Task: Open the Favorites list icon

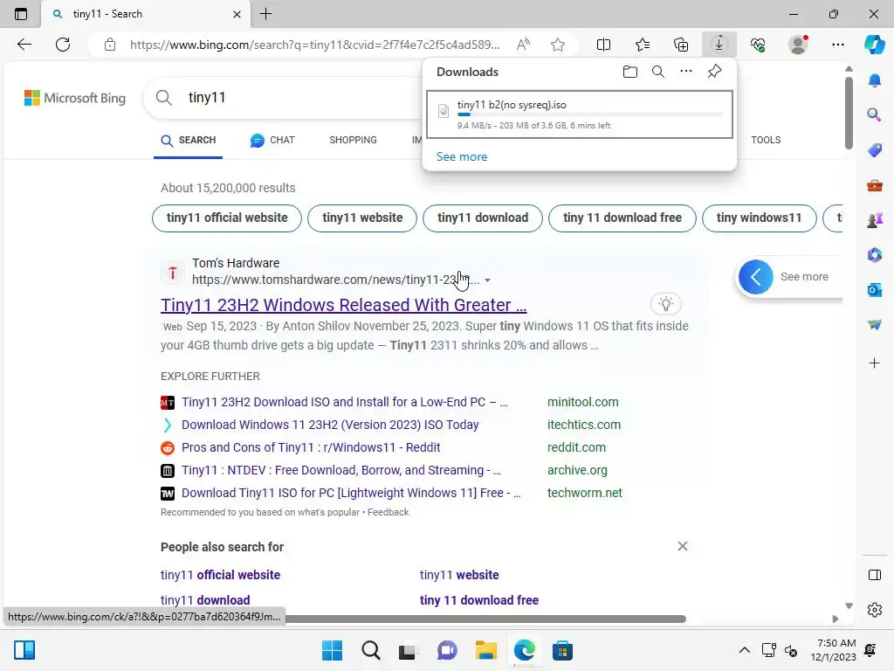Action: point(643,45)
